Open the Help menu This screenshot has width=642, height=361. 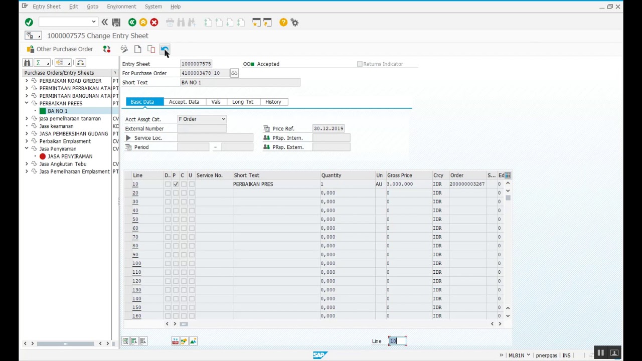point(175,7)
